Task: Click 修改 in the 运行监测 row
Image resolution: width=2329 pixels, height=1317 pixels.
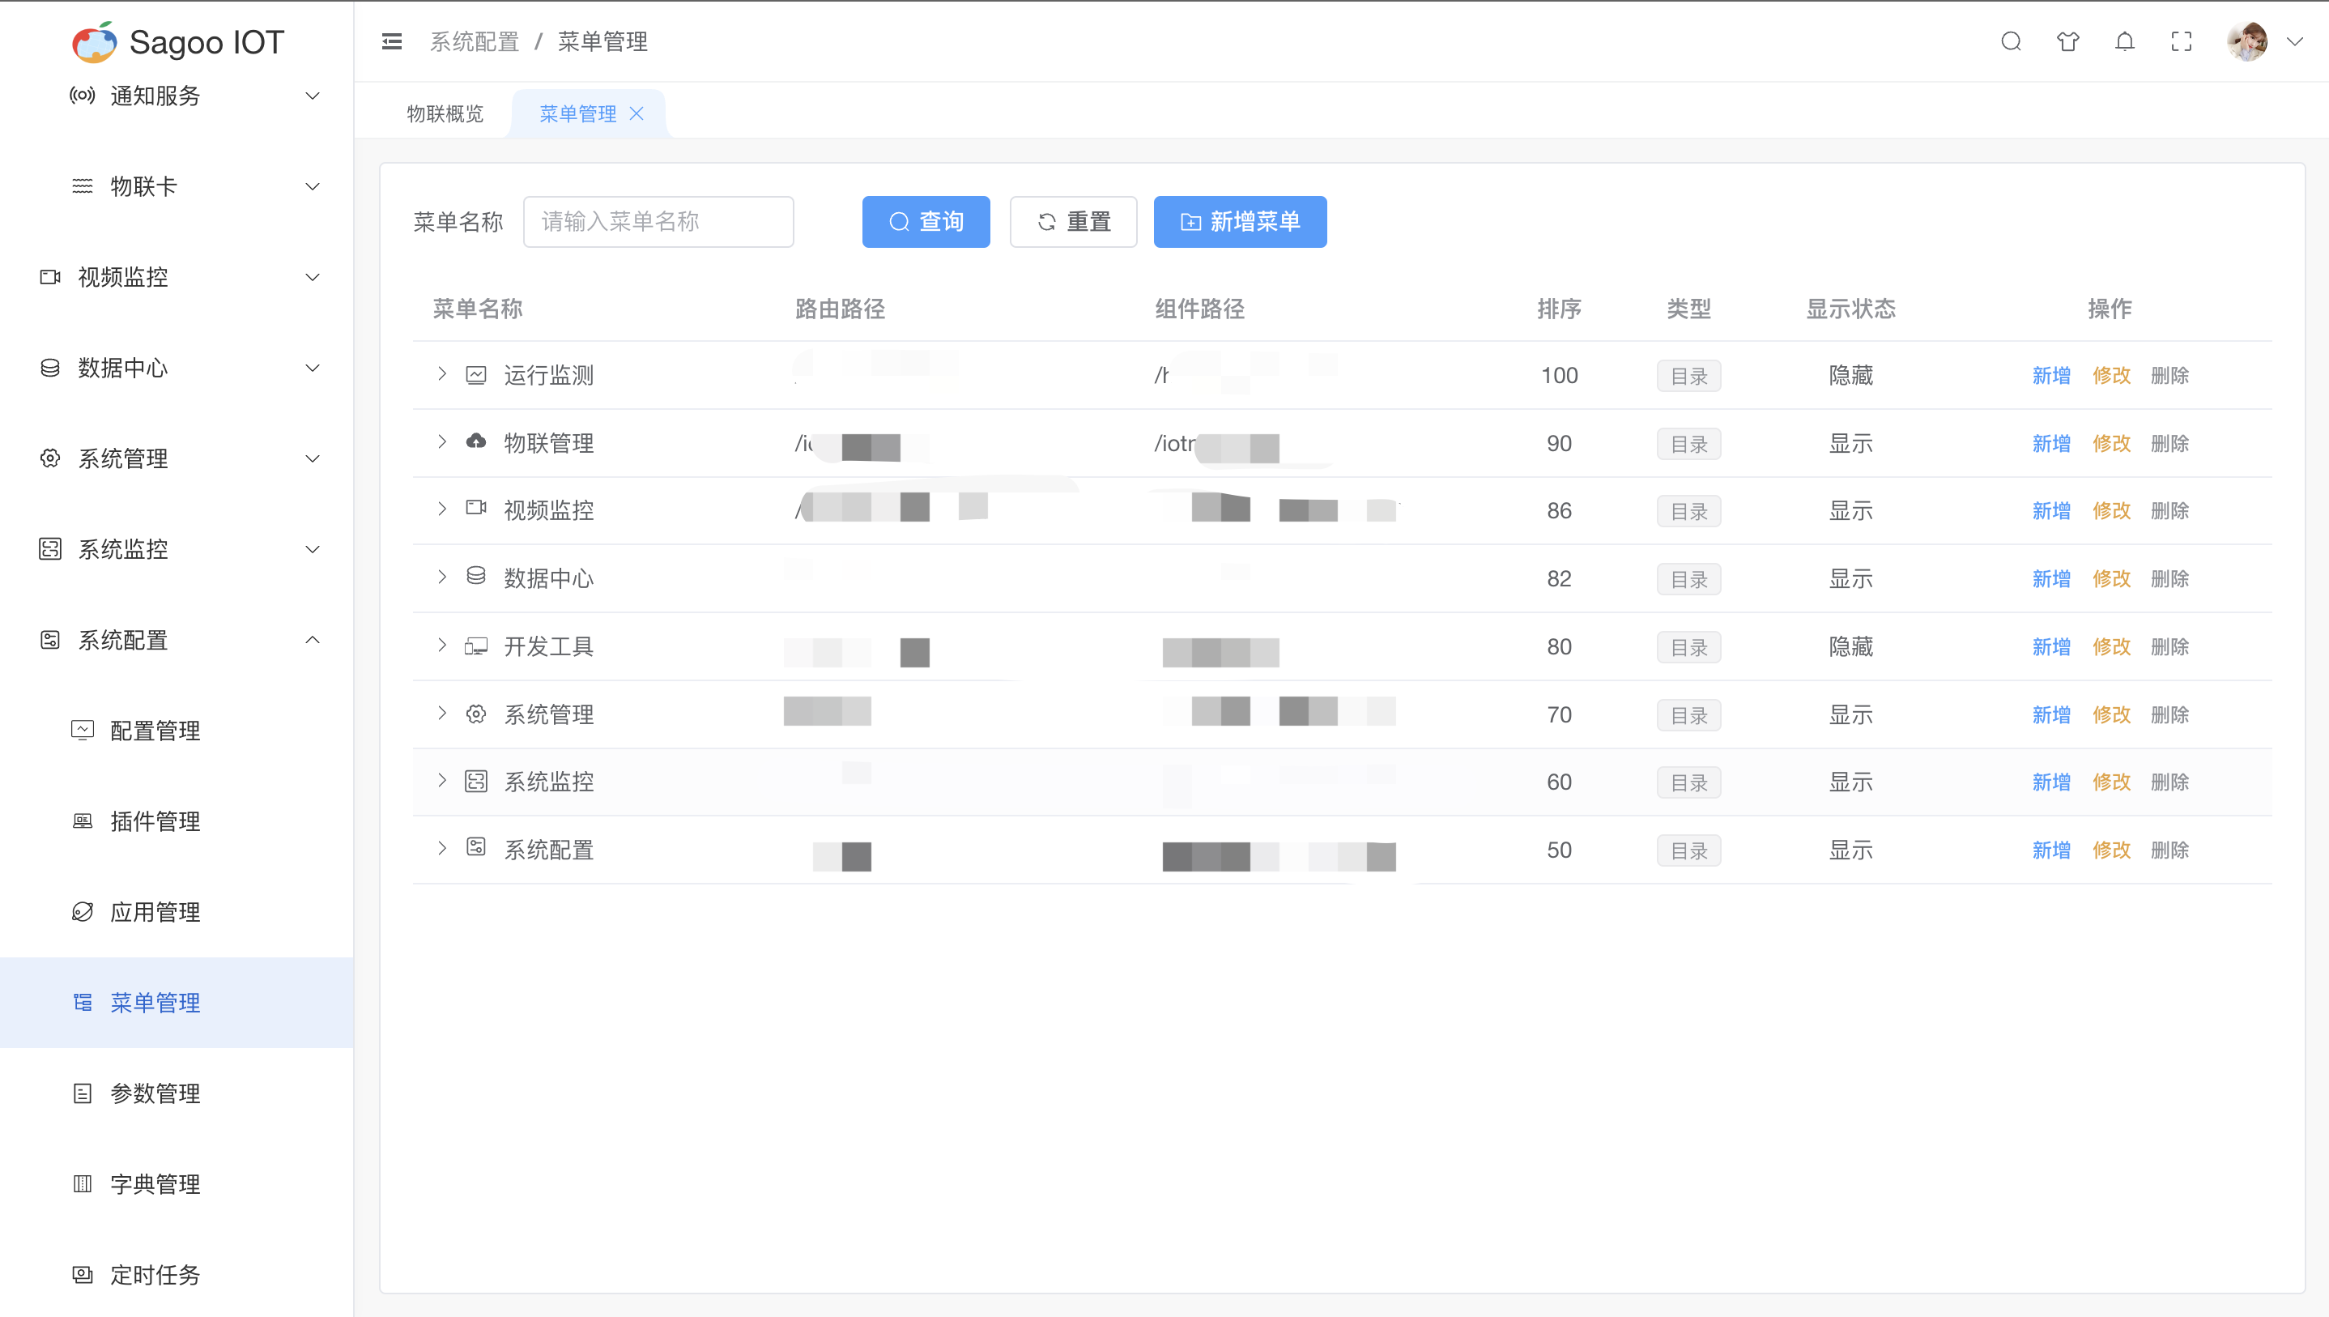Action: [2112, 375]
